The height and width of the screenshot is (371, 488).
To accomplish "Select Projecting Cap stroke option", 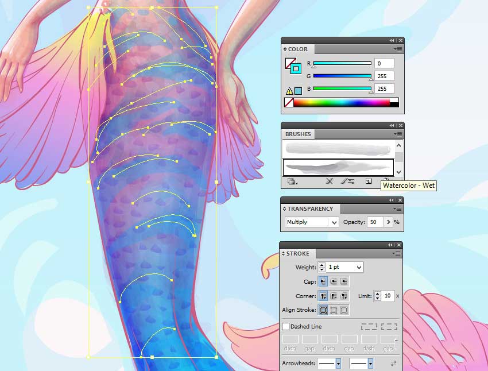I will (x=344, y=281).
